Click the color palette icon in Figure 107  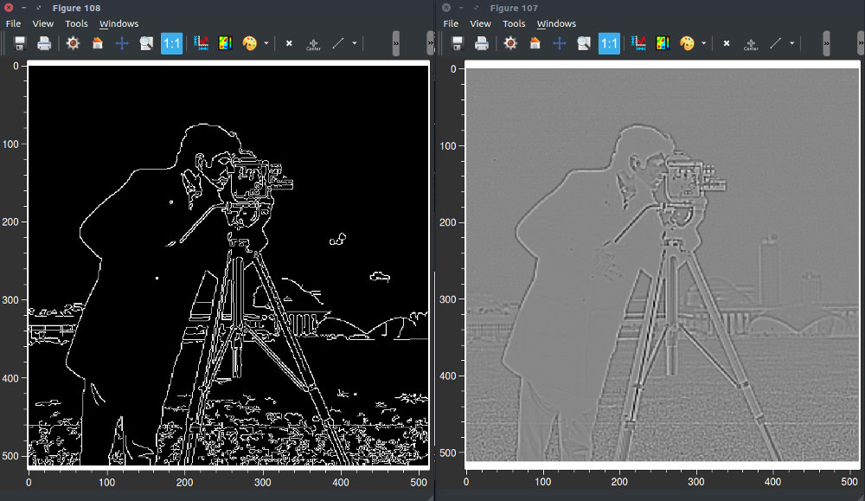[x=687, y=43]
